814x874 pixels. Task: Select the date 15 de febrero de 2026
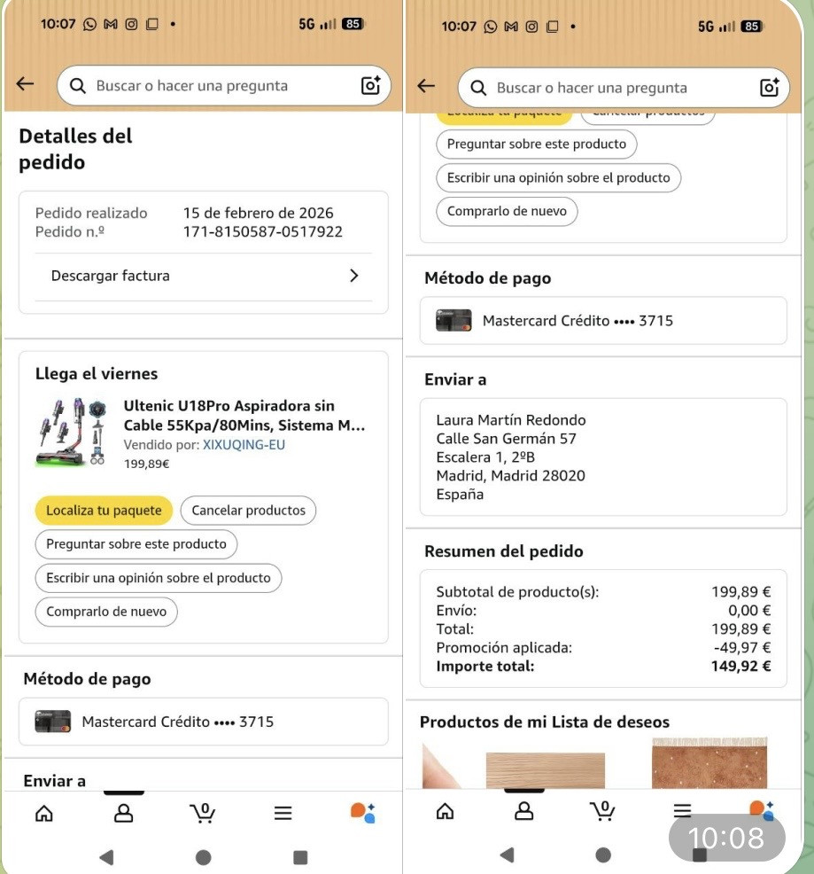(x=258, y=213)
